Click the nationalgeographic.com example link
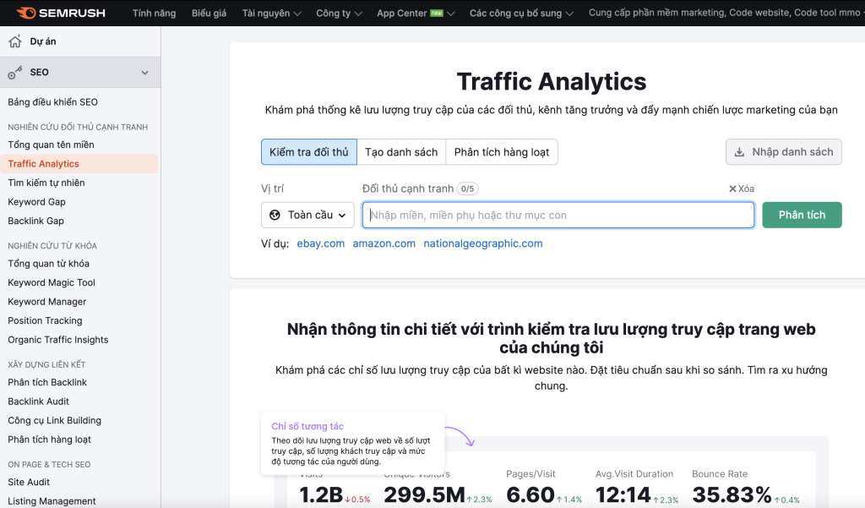 [482, 243]
